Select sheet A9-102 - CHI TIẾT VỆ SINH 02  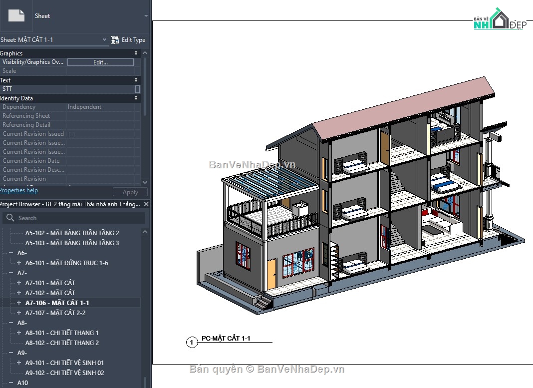pyautogui.click(x=64, y=373)
